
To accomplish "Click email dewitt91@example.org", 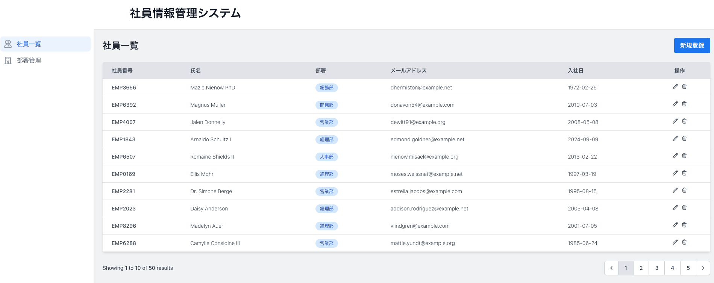I will [418, 122].
